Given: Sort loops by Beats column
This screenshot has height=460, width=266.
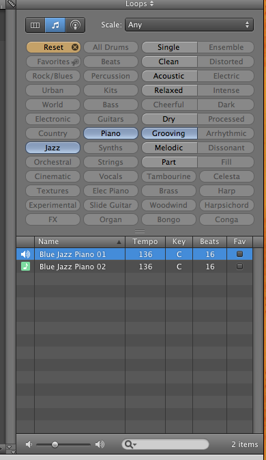Looking at the screenshot, I should [x=209, y=242].
